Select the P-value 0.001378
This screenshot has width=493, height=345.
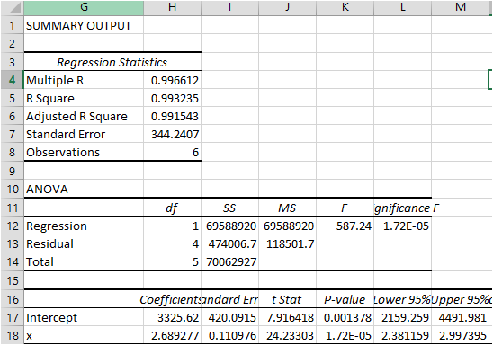click(x=345, y=317)
